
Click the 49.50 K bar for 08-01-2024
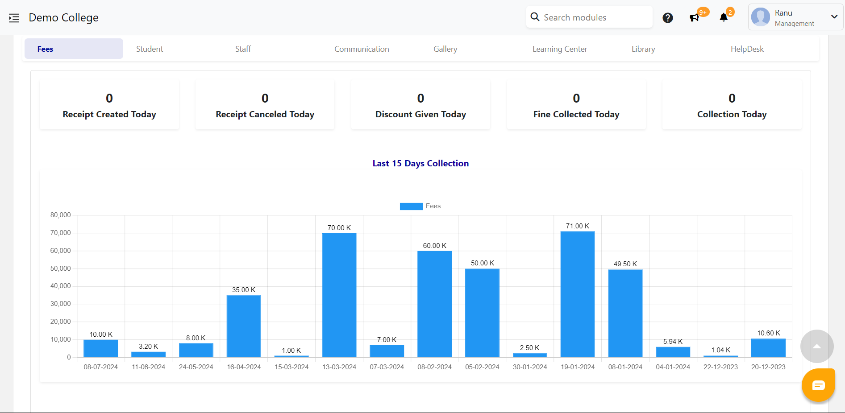click(625, 313)
